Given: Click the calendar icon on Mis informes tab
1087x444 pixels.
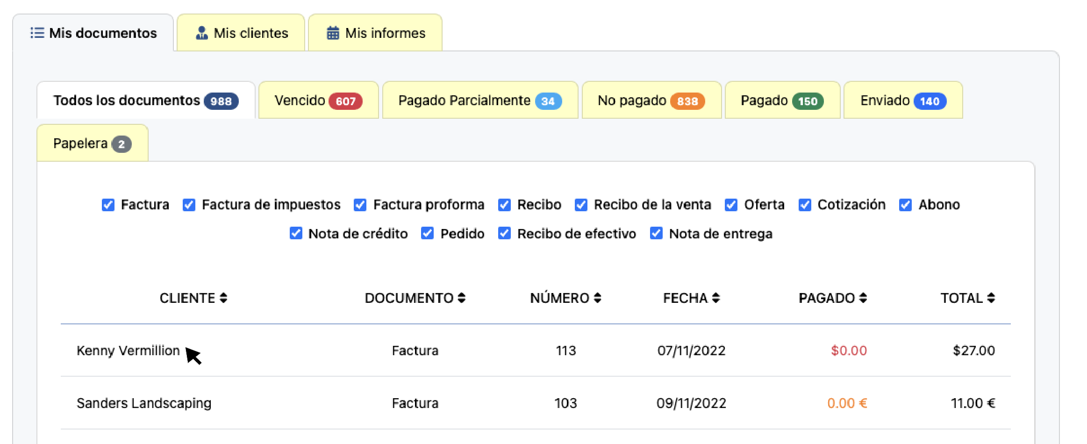Looking at the screenshot, I should point(333,33).
